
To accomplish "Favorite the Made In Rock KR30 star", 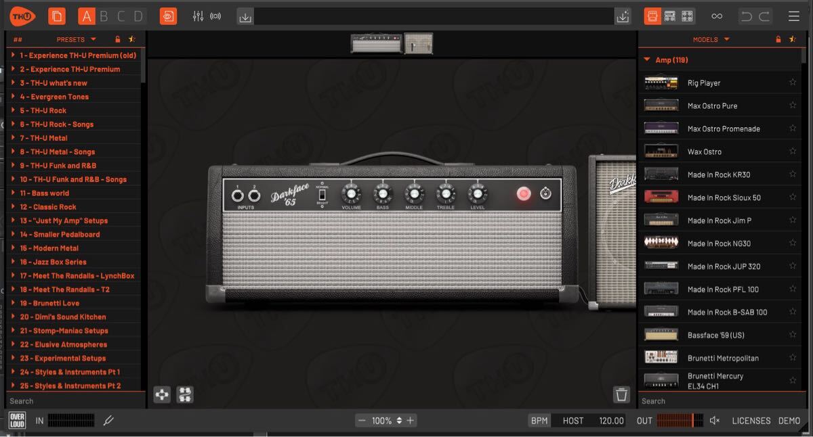I will pos(793,175).
